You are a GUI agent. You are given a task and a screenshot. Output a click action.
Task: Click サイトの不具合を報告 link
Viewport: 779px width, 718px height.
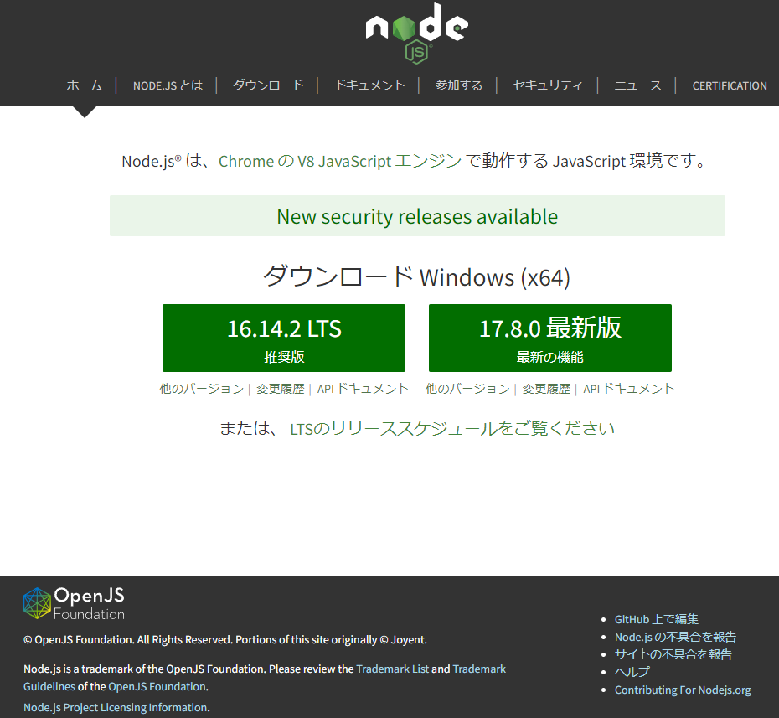tap(673, 654)
